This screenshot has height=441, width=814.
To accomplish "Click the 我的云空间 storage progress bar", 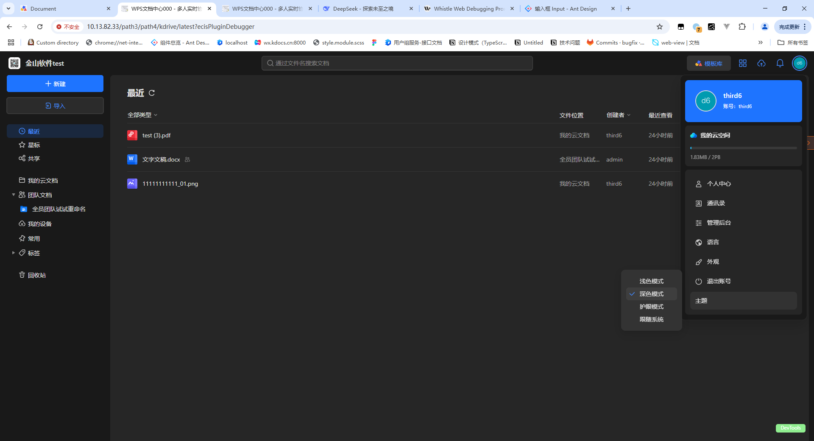I will 744,148.
